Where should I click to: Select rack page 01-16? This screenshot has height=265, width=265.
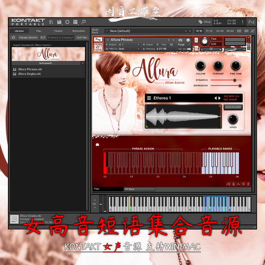pyautogui.click(x=199, y=31)
